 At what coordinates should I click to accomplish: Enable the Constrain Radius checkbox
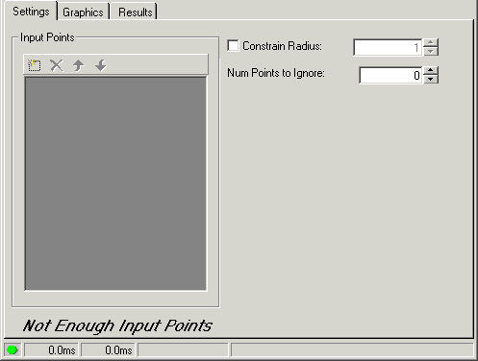click(233, 45)
